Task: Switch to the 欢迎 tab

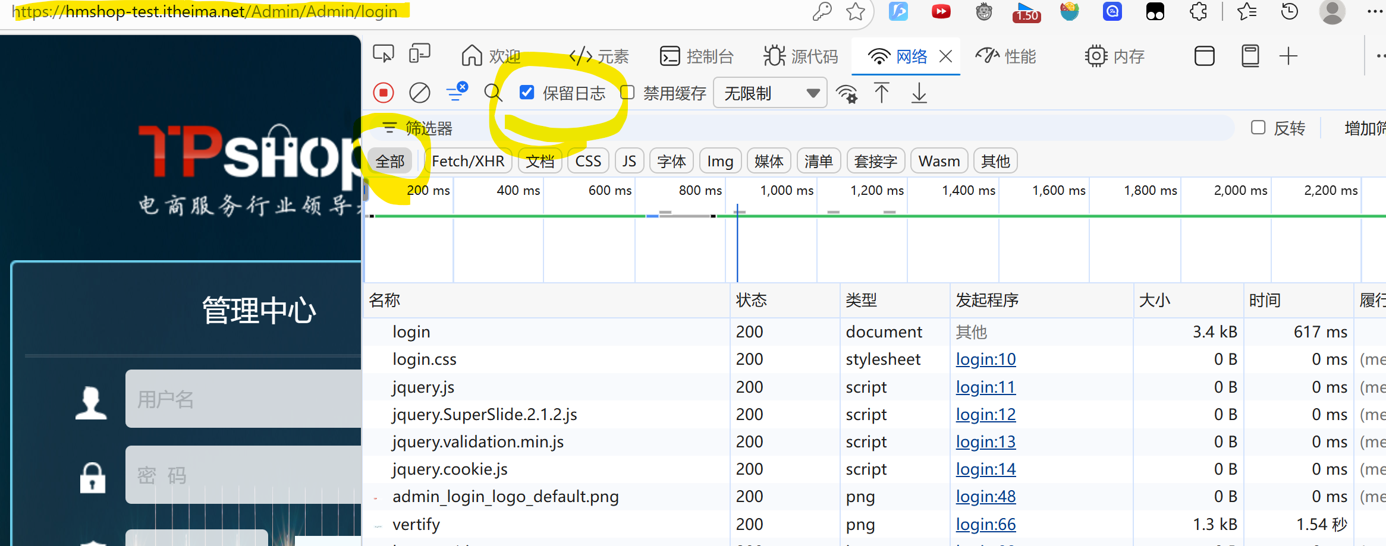Action: 491,56
